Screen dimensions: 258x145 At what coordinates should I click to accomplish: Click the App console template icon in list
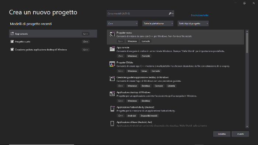pos(112,49)
